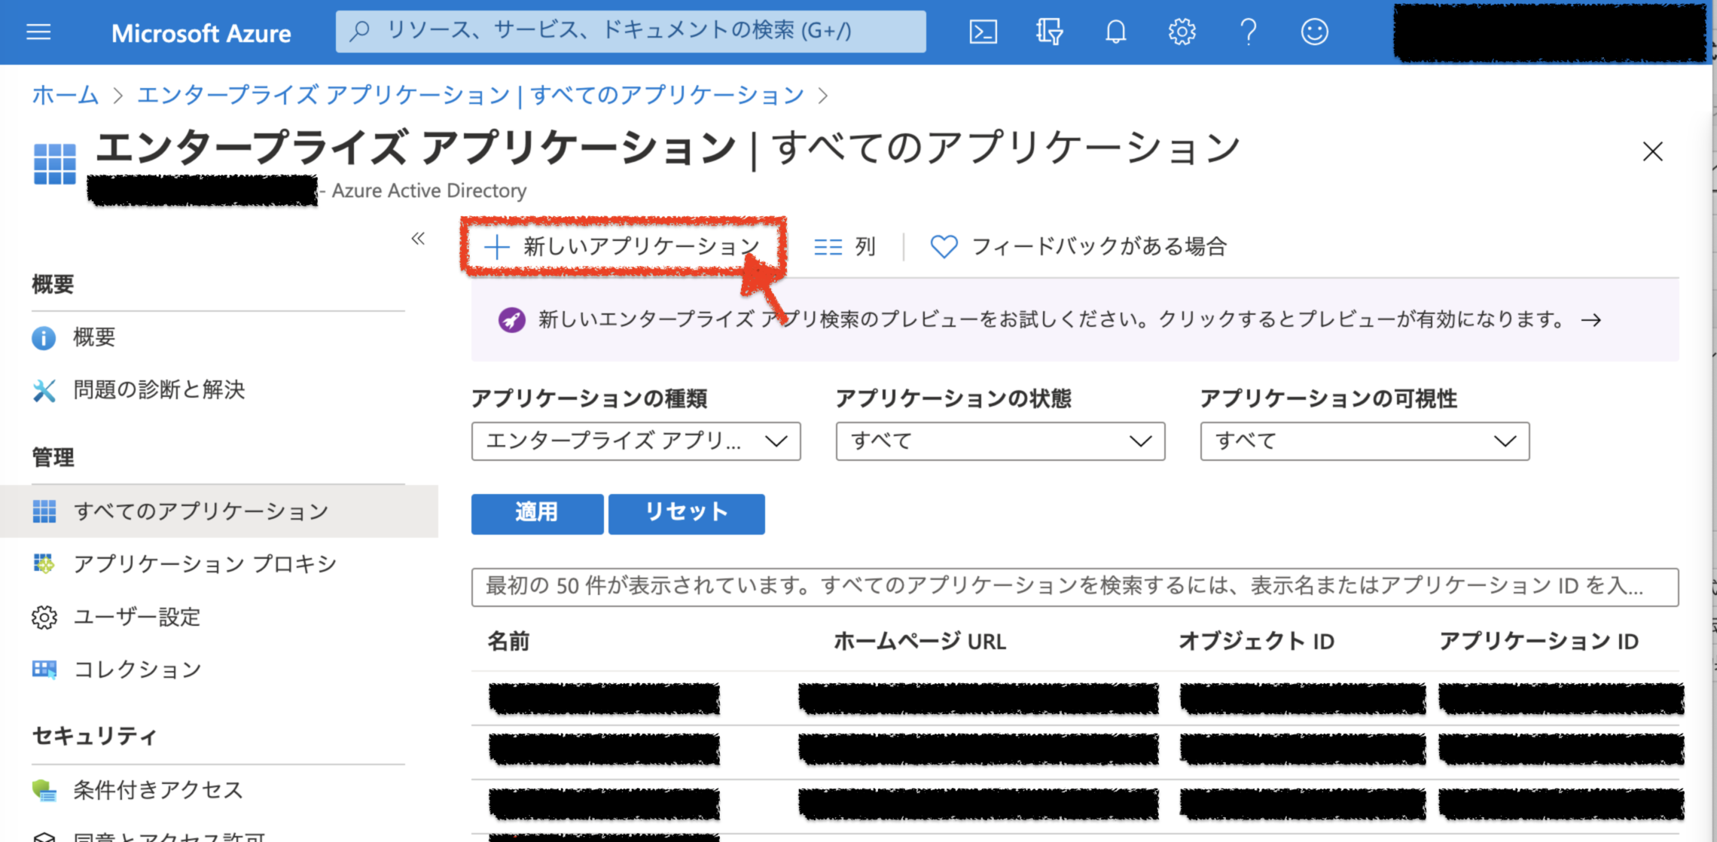Go to ホーム via breadcrumb link
The image size is (1717, 842).
pyautogui.click(x=64, y=95)
